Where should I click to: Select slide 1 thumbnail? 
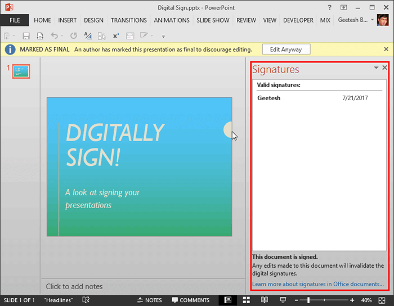coord(21,71)
